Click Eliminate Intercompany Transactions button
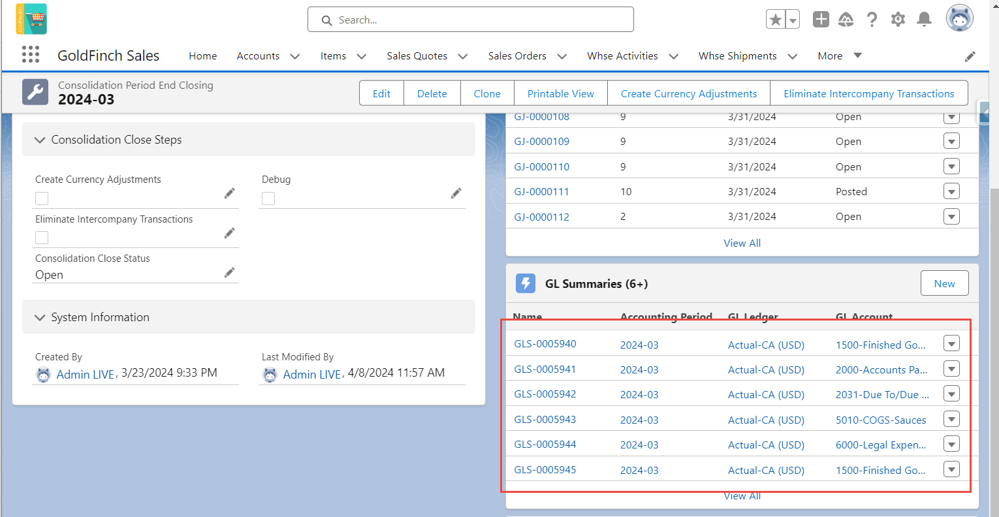This screenshot has width=999, height=517. (x=869, y=93)
